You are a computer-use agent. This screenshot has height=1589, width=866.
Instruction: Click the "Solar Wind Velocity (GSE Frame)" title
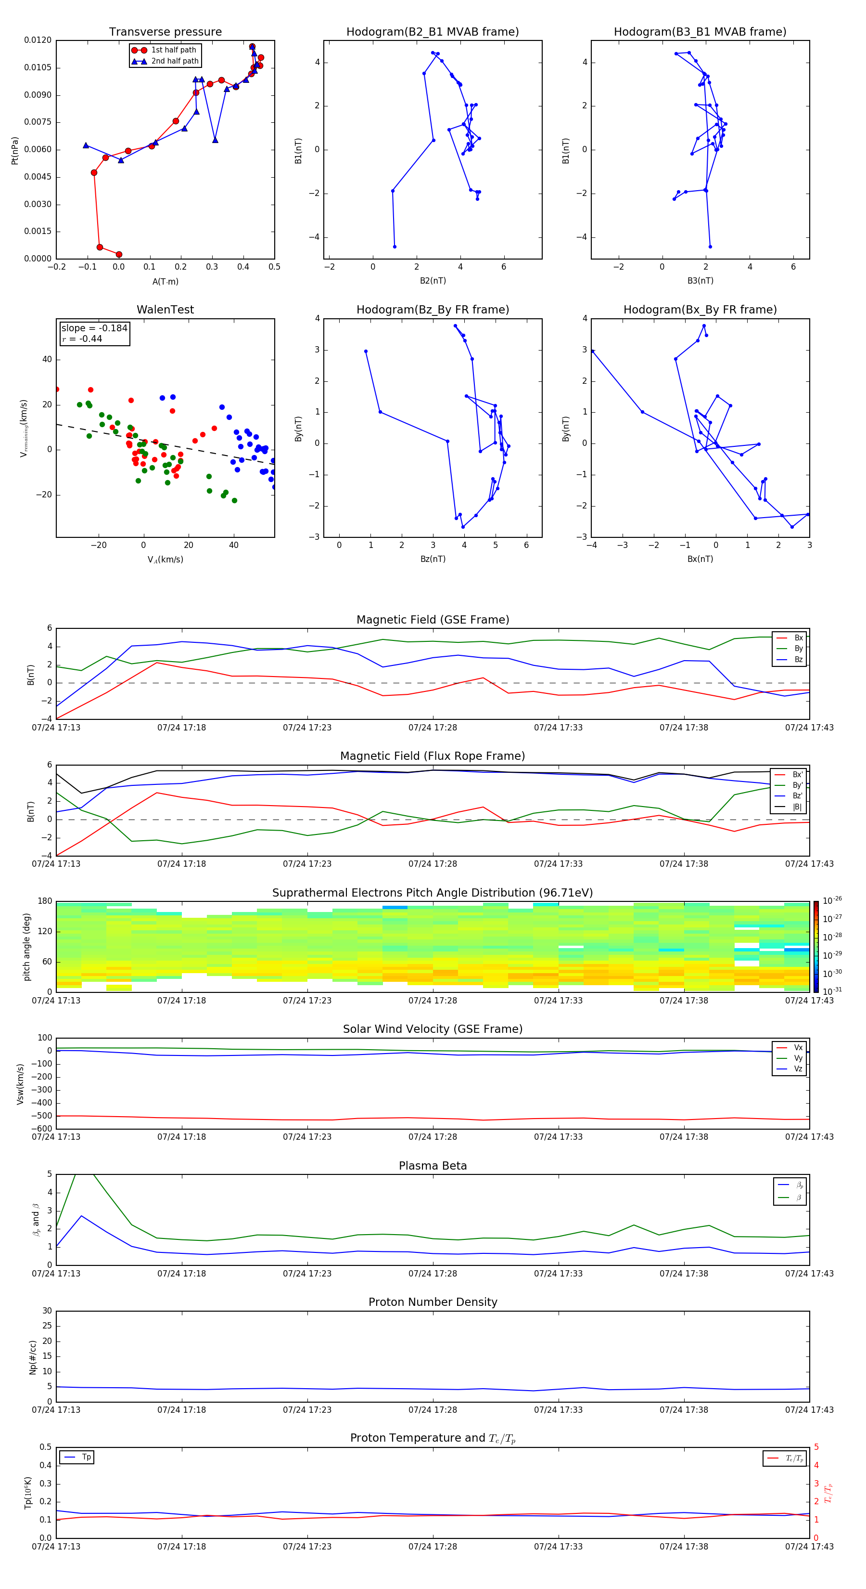(x=433, y=1029)
